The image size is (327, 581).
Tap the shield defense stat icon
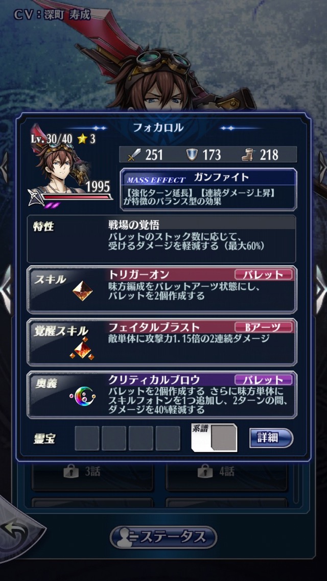coord(192,155)
